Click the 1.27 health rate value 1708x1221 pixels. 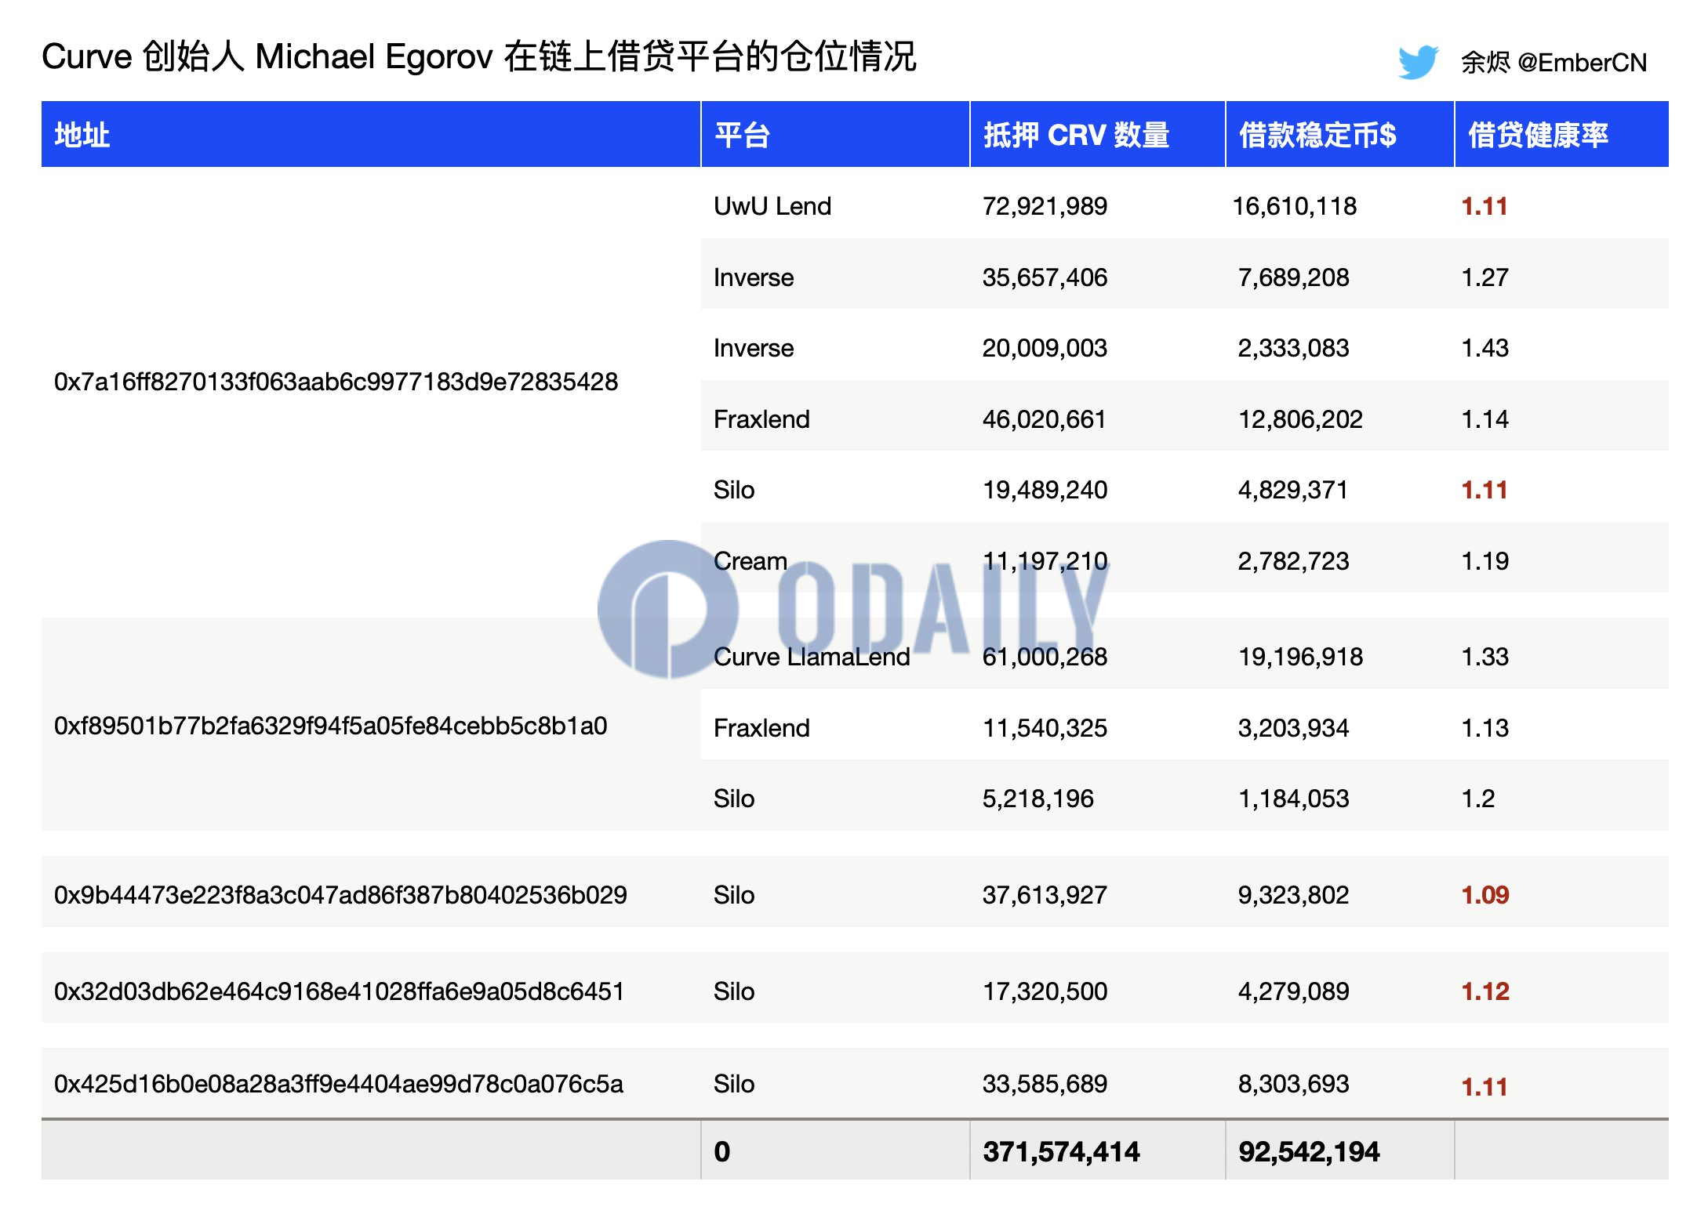1485,277
